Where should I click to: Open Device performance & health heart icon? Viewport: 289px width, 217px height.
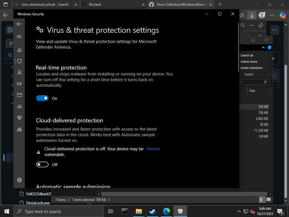(x=19, y=118)
